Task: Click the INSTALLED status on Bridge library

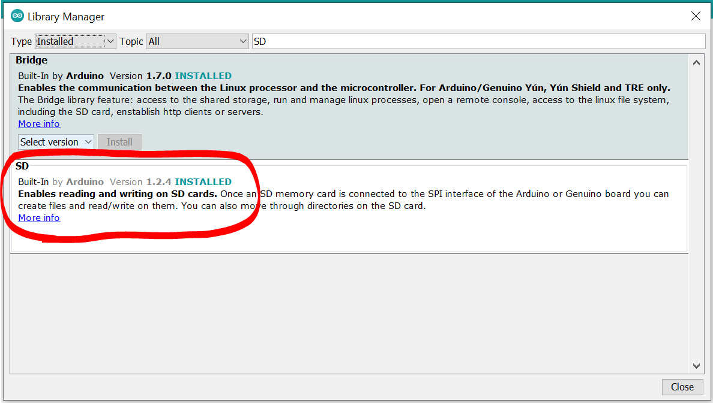Action: pos(203,76)
